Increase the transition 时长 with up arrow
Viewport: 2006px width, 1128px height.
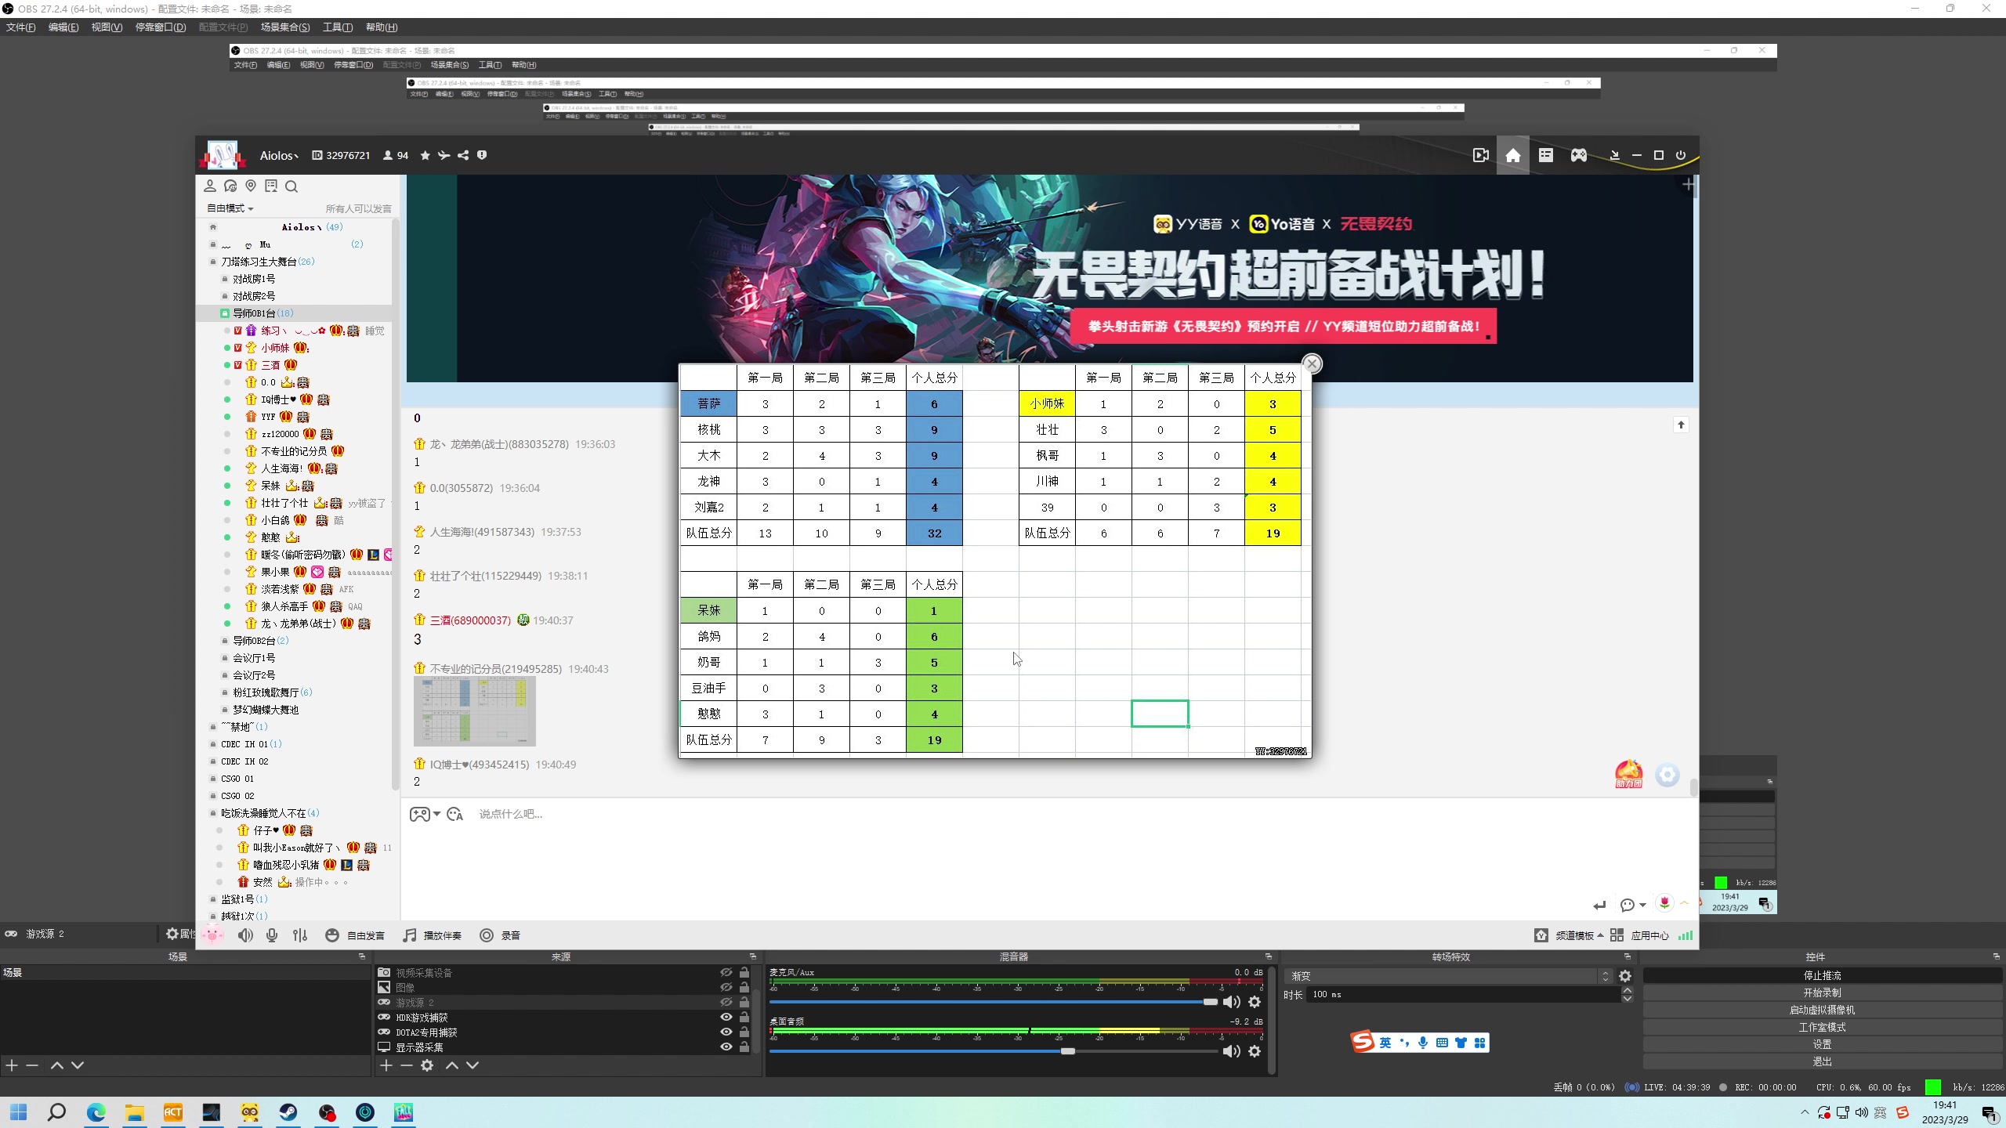tap(1627, 990)
